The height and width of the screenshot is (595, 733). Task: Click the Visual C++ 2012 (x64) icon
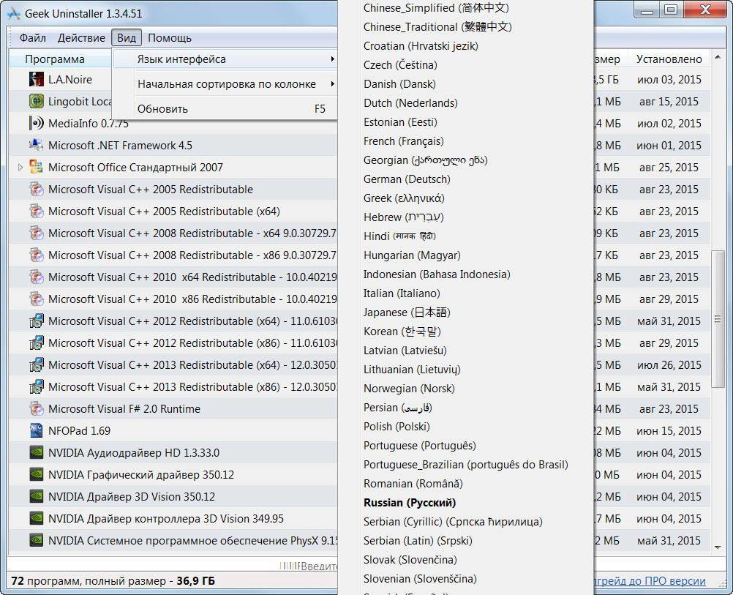coord(37,321)
